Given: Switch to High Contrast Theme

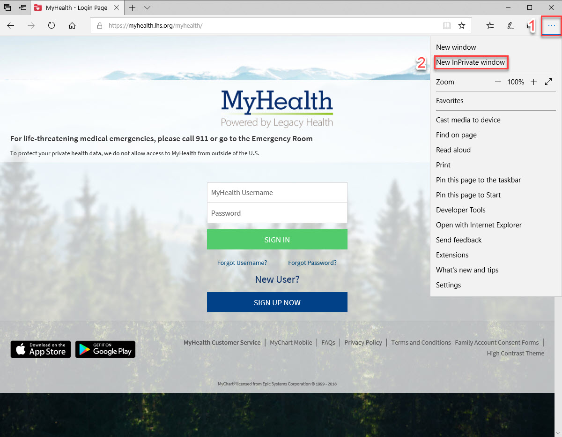Looking at the screenshot, I should [x=516, y=354].
